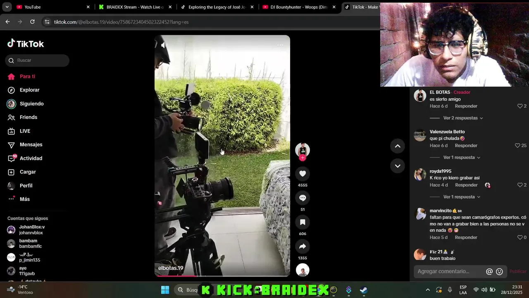Open EL BOTAS commenter profile name
The height and width of the screenshot is (298, 529).
[440, 92]
